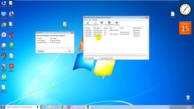Sort by the Инфо column header
194x109 pixels.
point(126,28)
